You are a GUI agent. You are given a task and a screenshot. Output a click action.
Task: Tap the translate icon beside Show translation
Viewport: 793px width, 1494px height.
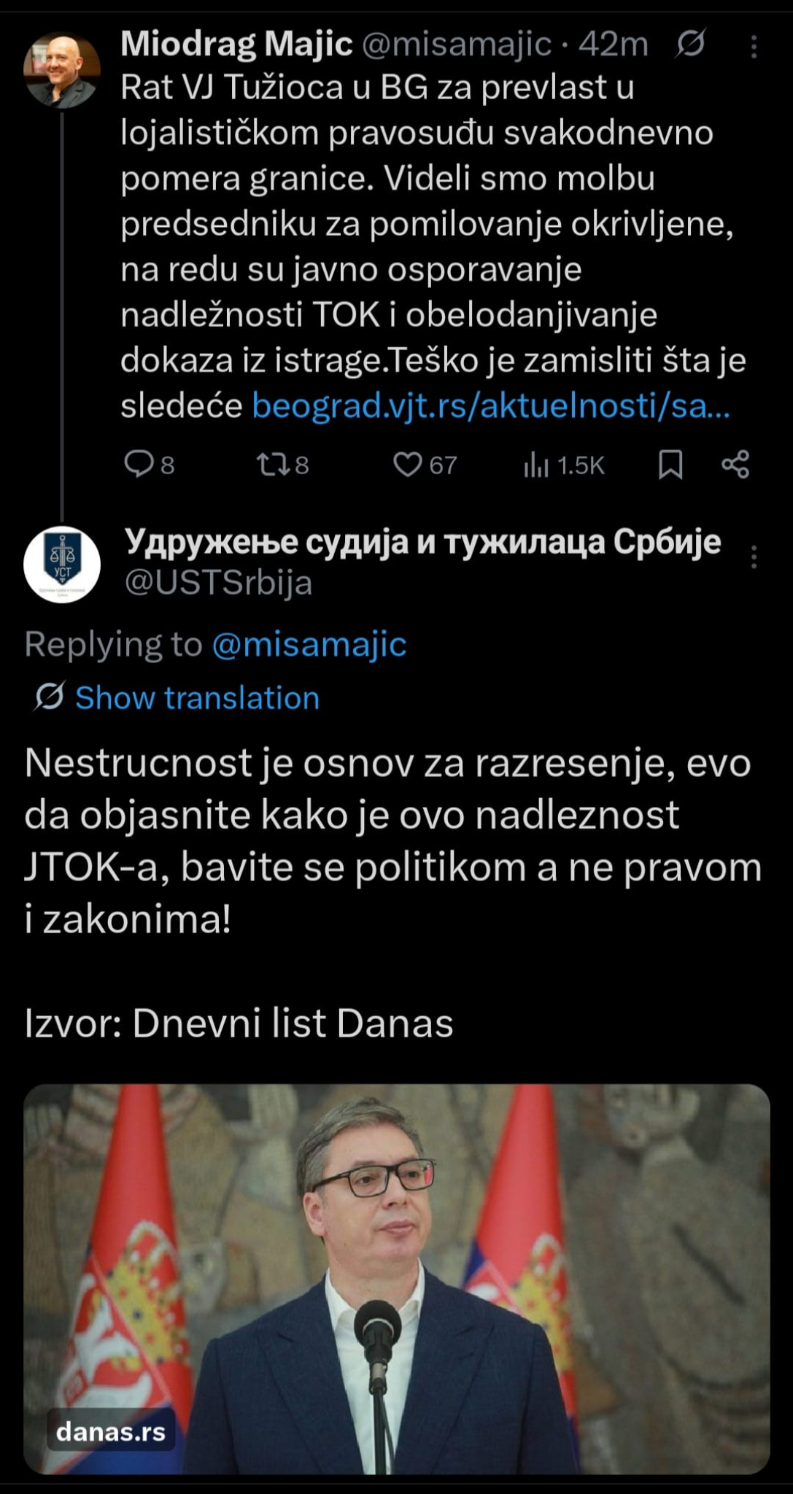(x=50, y=697)
